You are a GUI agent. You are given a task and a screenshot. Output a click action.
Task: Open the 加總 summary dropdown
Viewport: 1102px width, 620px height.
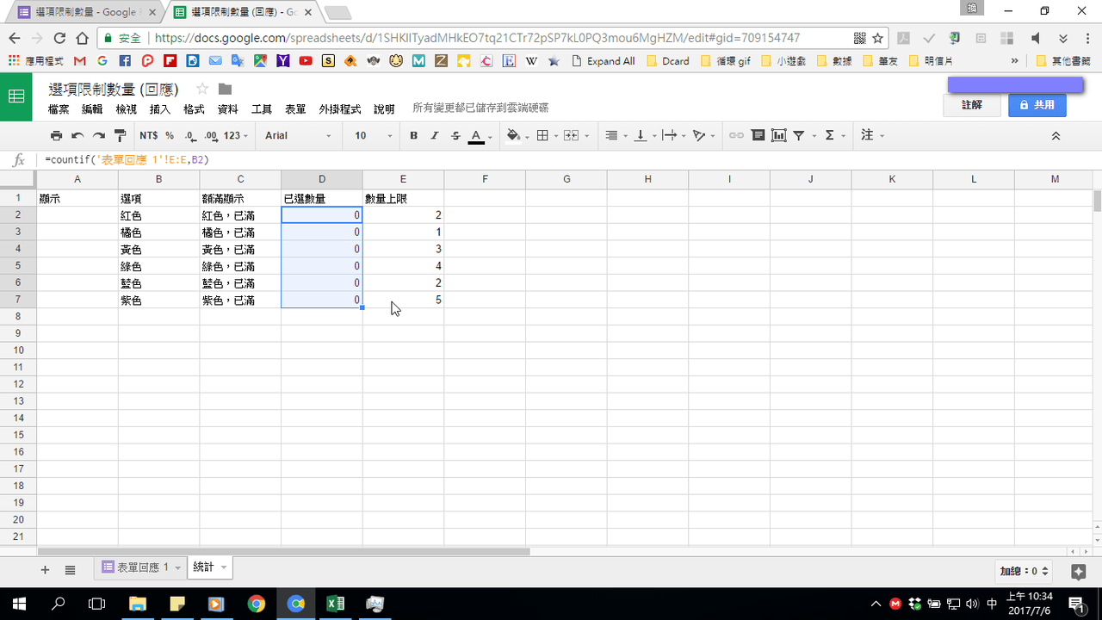click(1025, 571)
